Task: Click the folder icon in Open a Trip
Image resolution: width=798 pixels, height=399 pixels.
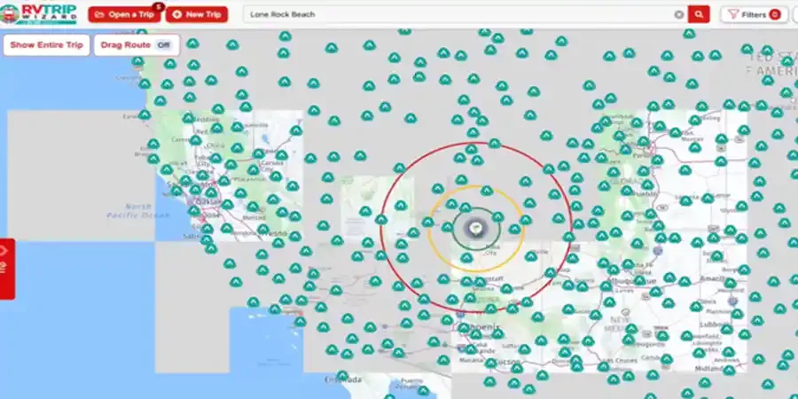Action: click(99, 14)
